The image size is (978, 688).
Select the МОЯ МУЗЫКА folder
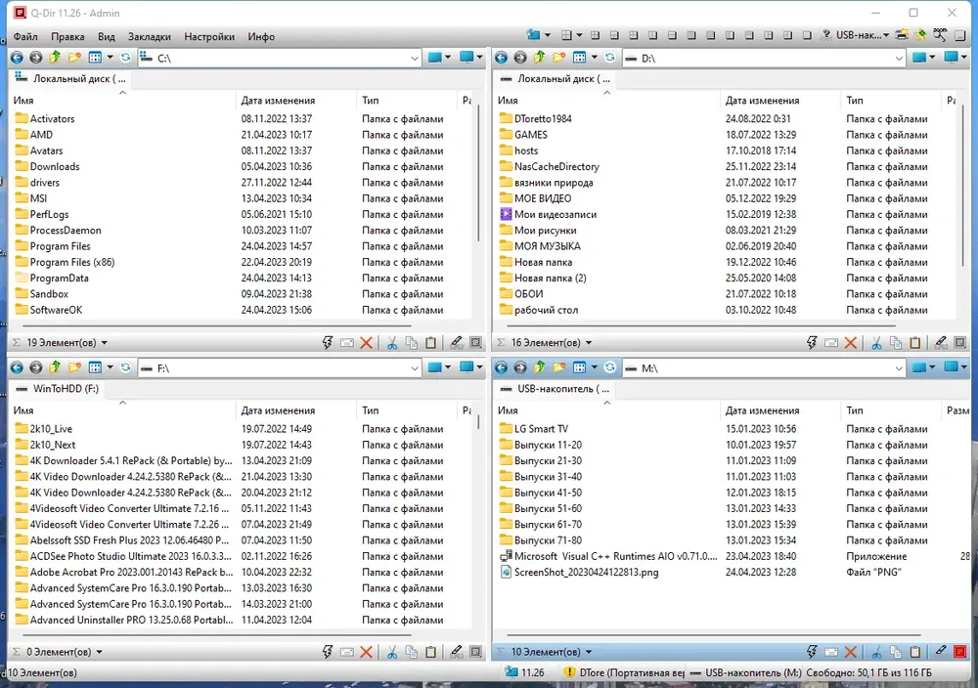(x=540, y=245)
